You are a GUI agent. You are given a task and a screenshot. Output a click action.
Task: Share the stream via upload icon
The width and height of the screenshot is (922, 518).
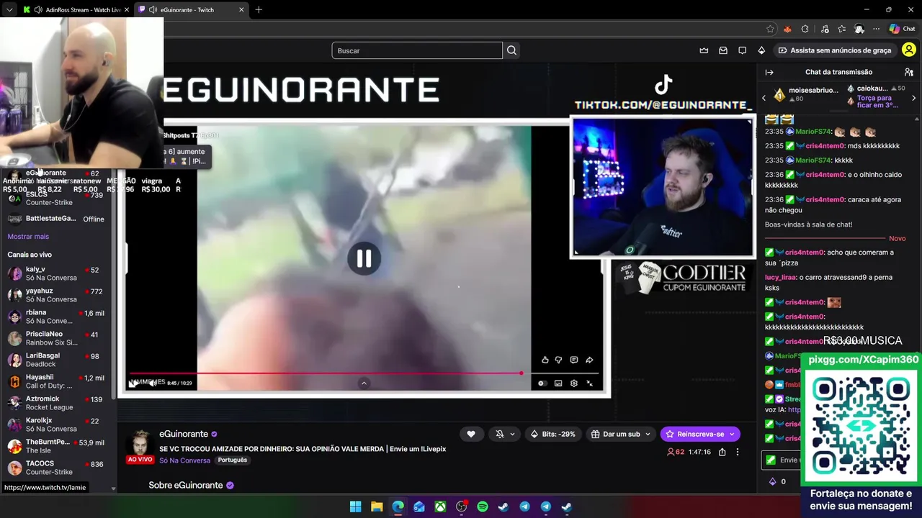pyautogui.click(x=722, y=452)
